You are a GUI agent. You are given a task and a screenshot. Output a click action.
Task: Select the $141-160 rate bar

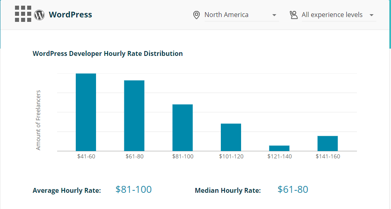327,143
